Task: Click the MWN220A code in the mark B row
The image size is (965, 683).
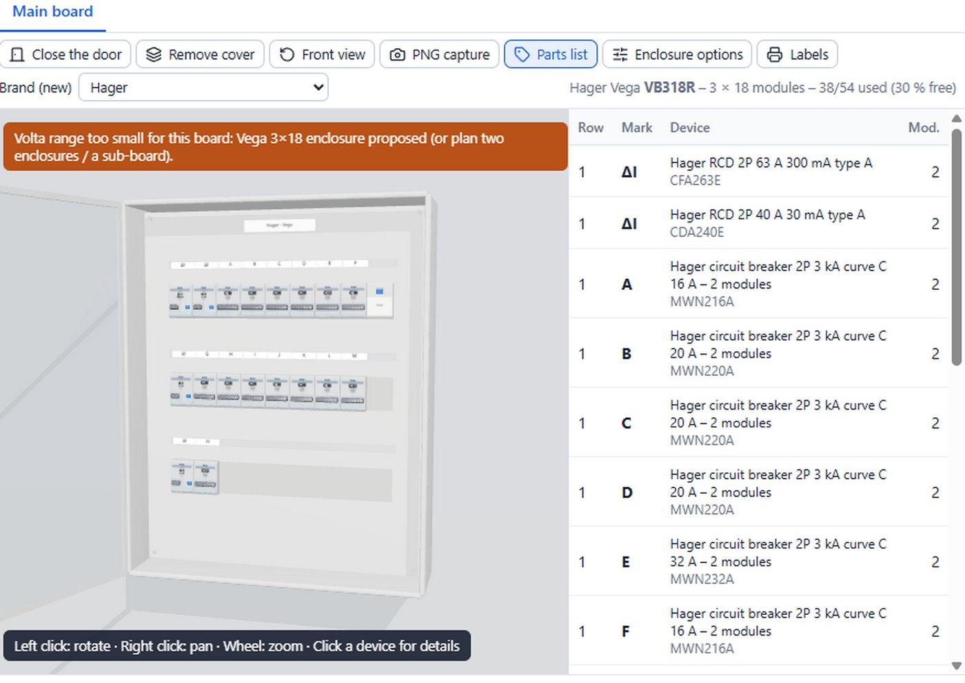Action: coord(702,371)
